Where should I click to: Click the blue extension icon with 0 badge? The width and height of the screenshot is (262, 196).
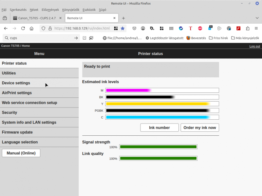pos(210,28)
